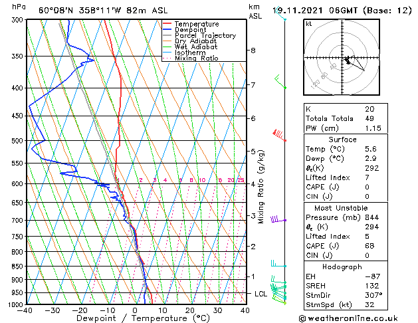This screenshot has width=418, height=323.
Task: Click the 500 hPa pressure axis label
Action: click(x=17, y=141)
